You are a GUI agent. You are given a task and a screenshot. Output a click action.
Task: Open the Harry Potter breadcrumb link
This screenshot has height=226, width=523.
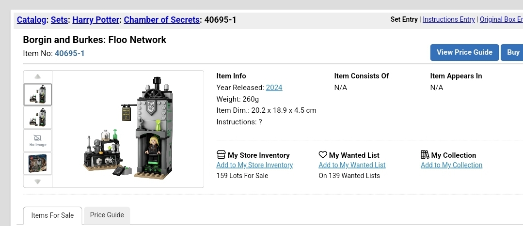[x=95, y=20]
